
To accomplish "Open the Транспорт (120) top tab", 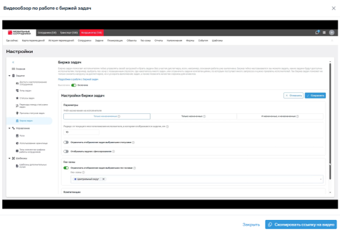I will click(x=69, y=33).
